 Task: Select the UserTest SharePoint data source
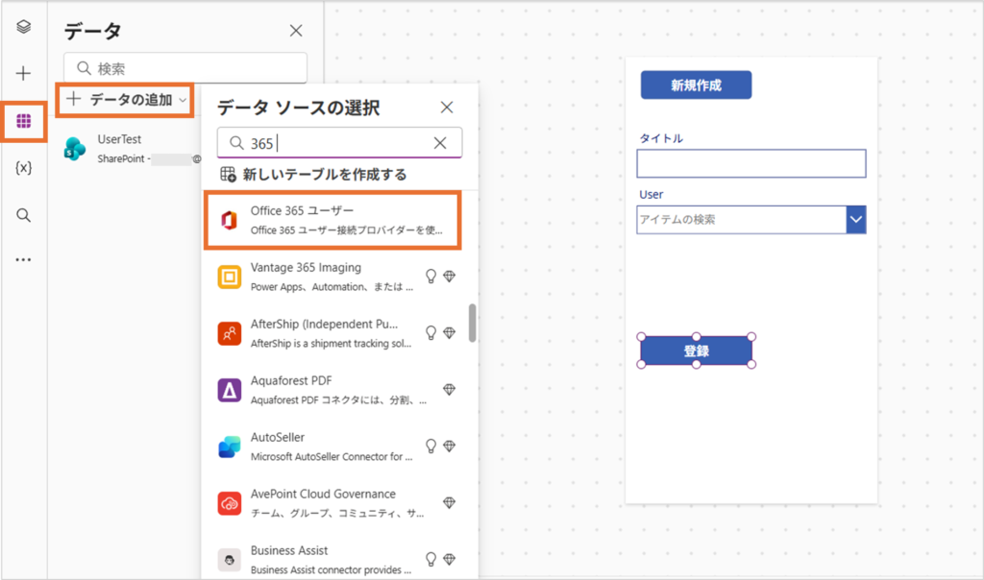click(x=120, y=148)
